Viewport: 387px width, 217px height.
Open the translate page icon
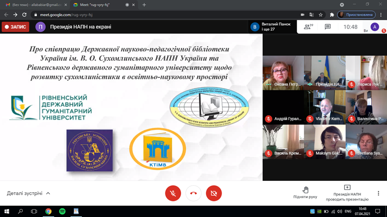tap(311, 15)
